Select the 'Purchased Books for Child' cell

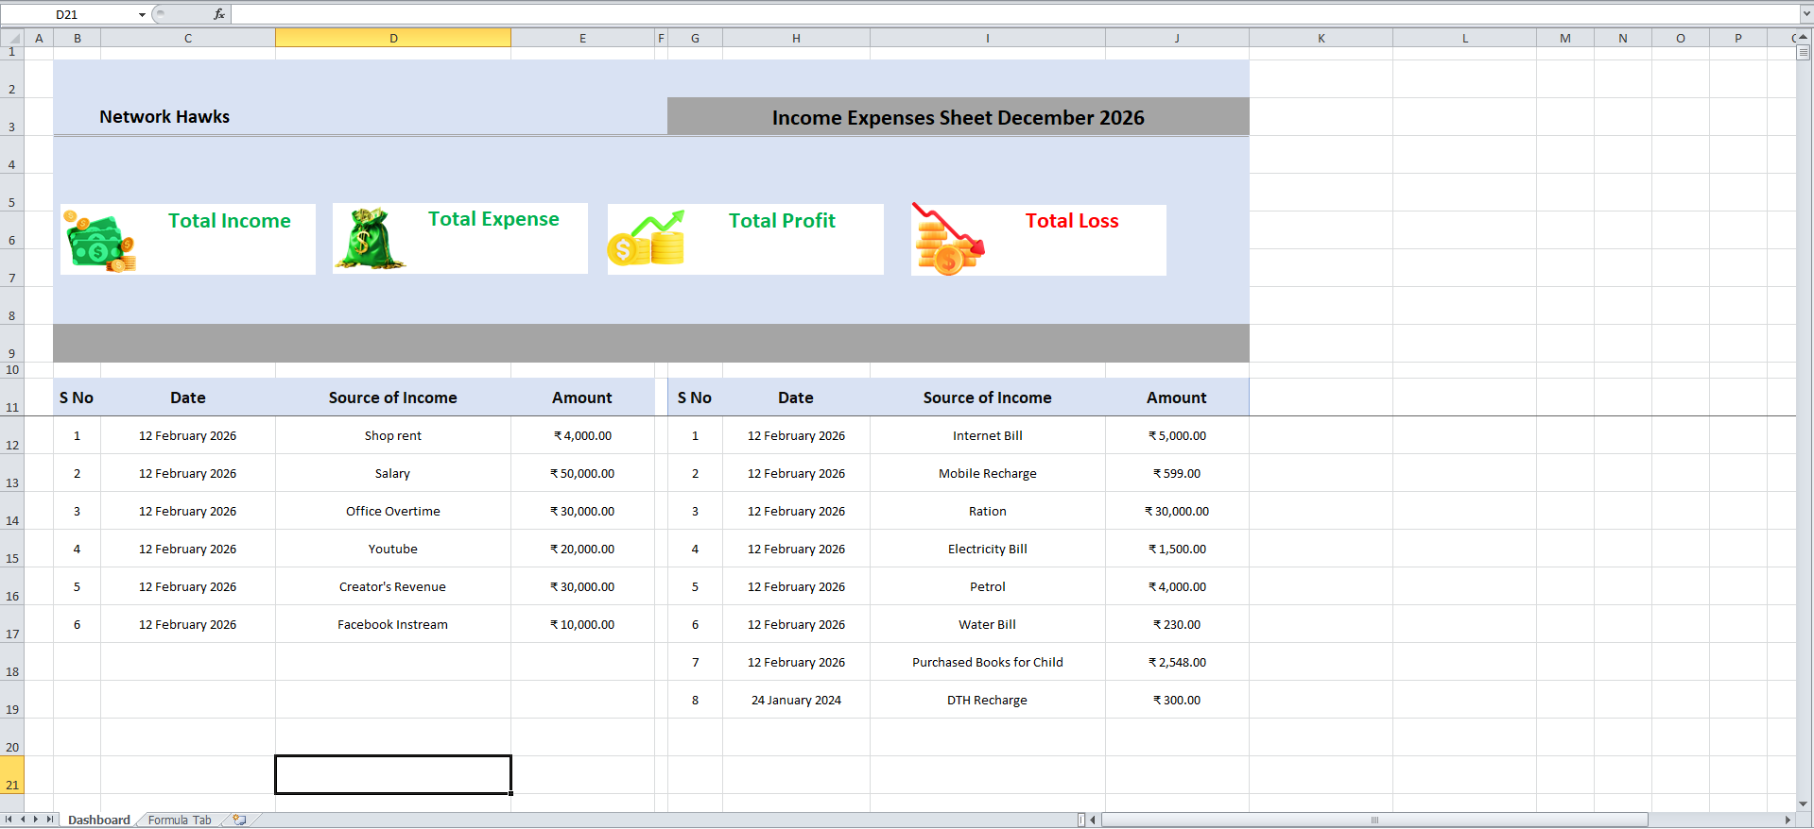[988, 662]
